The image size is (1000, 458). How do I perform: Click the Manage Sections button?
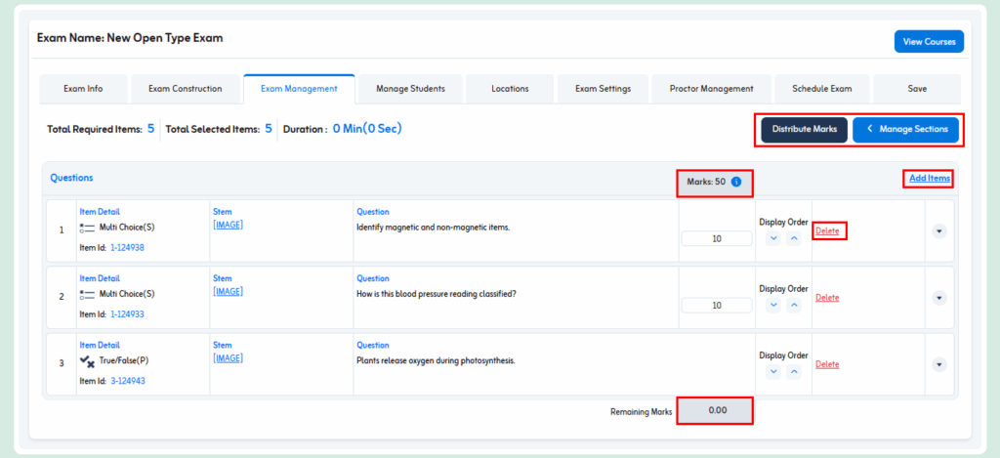point(905,130)
